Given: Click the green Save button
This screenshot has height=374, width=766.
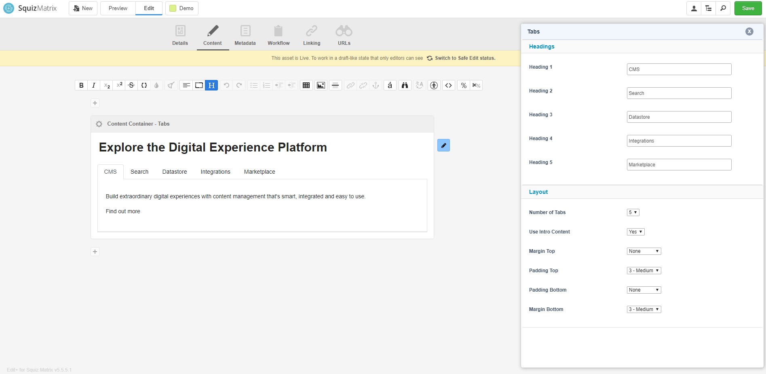Looking at the screenshot, I should point(748,8).
